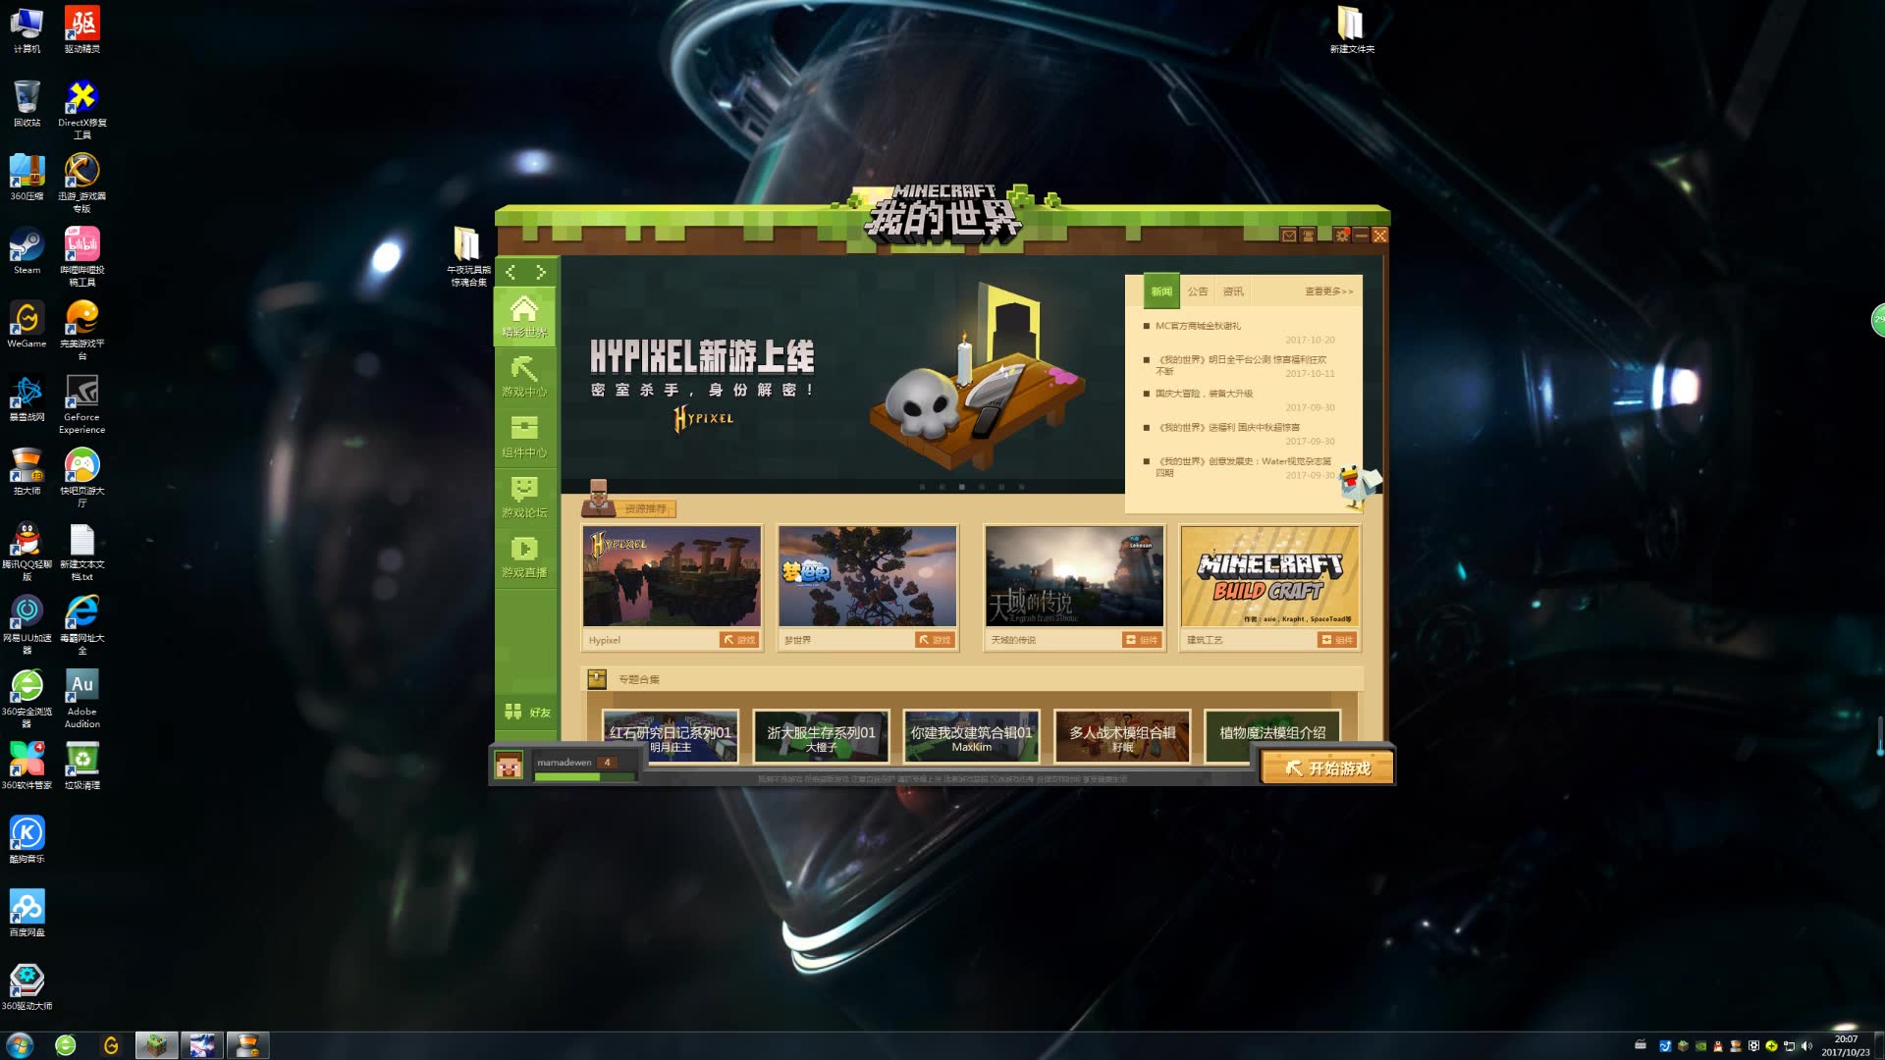This screenshot has width=1885, height=1060.
Task: Open the 天域的传说 resource thumbnail
Action: [1074, 577]
